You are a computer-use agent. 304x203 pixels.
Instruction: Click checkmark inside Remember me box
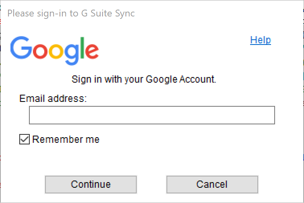pos(25,139)
